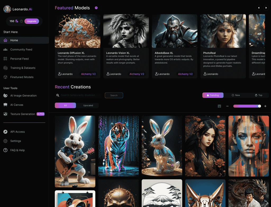The image size is (271, 207).
Task: Select the All filter tab
Action: pyautogui.click(x=65, y=105)
